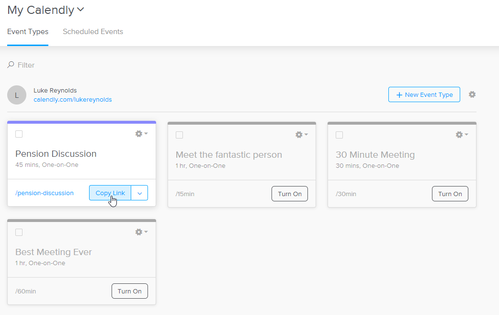
Task: Tick the Meet the fantastic person checkbox
Action: tap(180, 135)
